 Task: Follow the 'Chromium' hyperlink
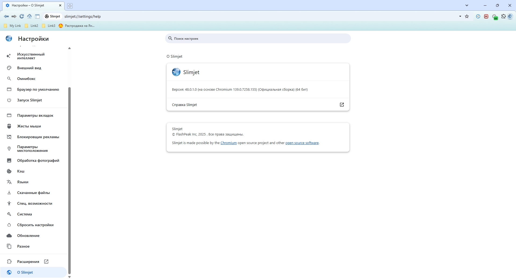coord(228,143)
